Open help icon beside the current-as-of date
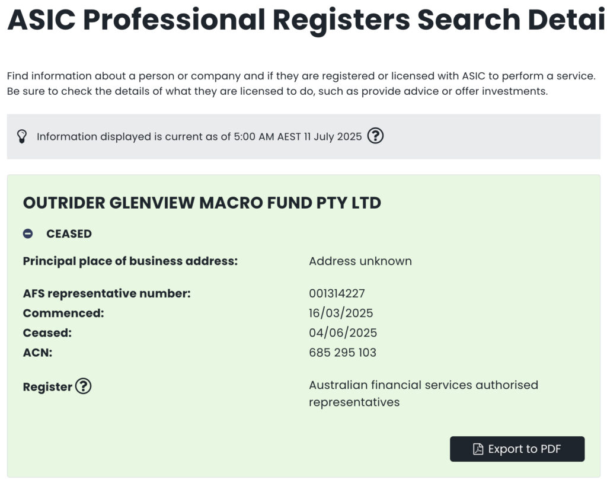607x483 pixels. click(375, 136)
